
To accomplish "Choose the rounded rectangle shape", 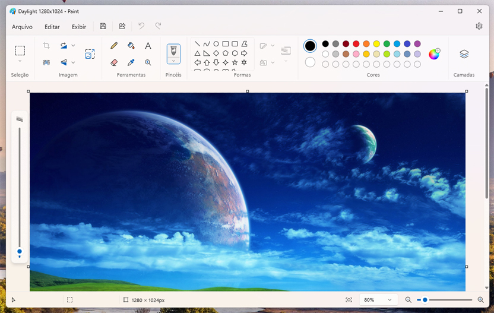I will (235, 44).
